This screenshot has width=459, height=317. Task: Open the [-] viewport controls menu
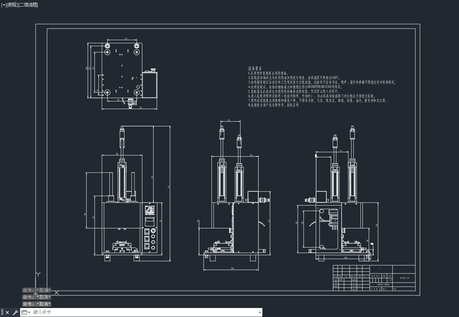[4, 5]
